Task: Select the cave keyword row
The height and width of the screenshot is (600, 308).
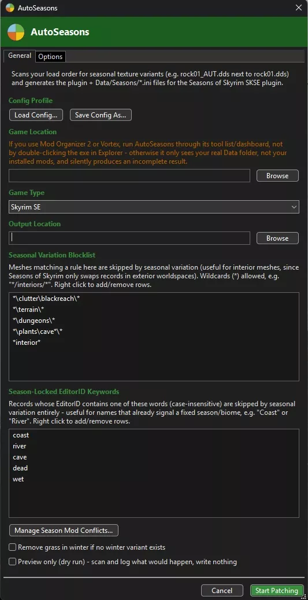Action: (x=154, y=457)
